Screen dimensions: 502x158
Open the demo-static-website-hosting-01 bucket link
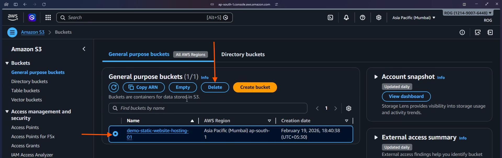[x=157, y=131]
